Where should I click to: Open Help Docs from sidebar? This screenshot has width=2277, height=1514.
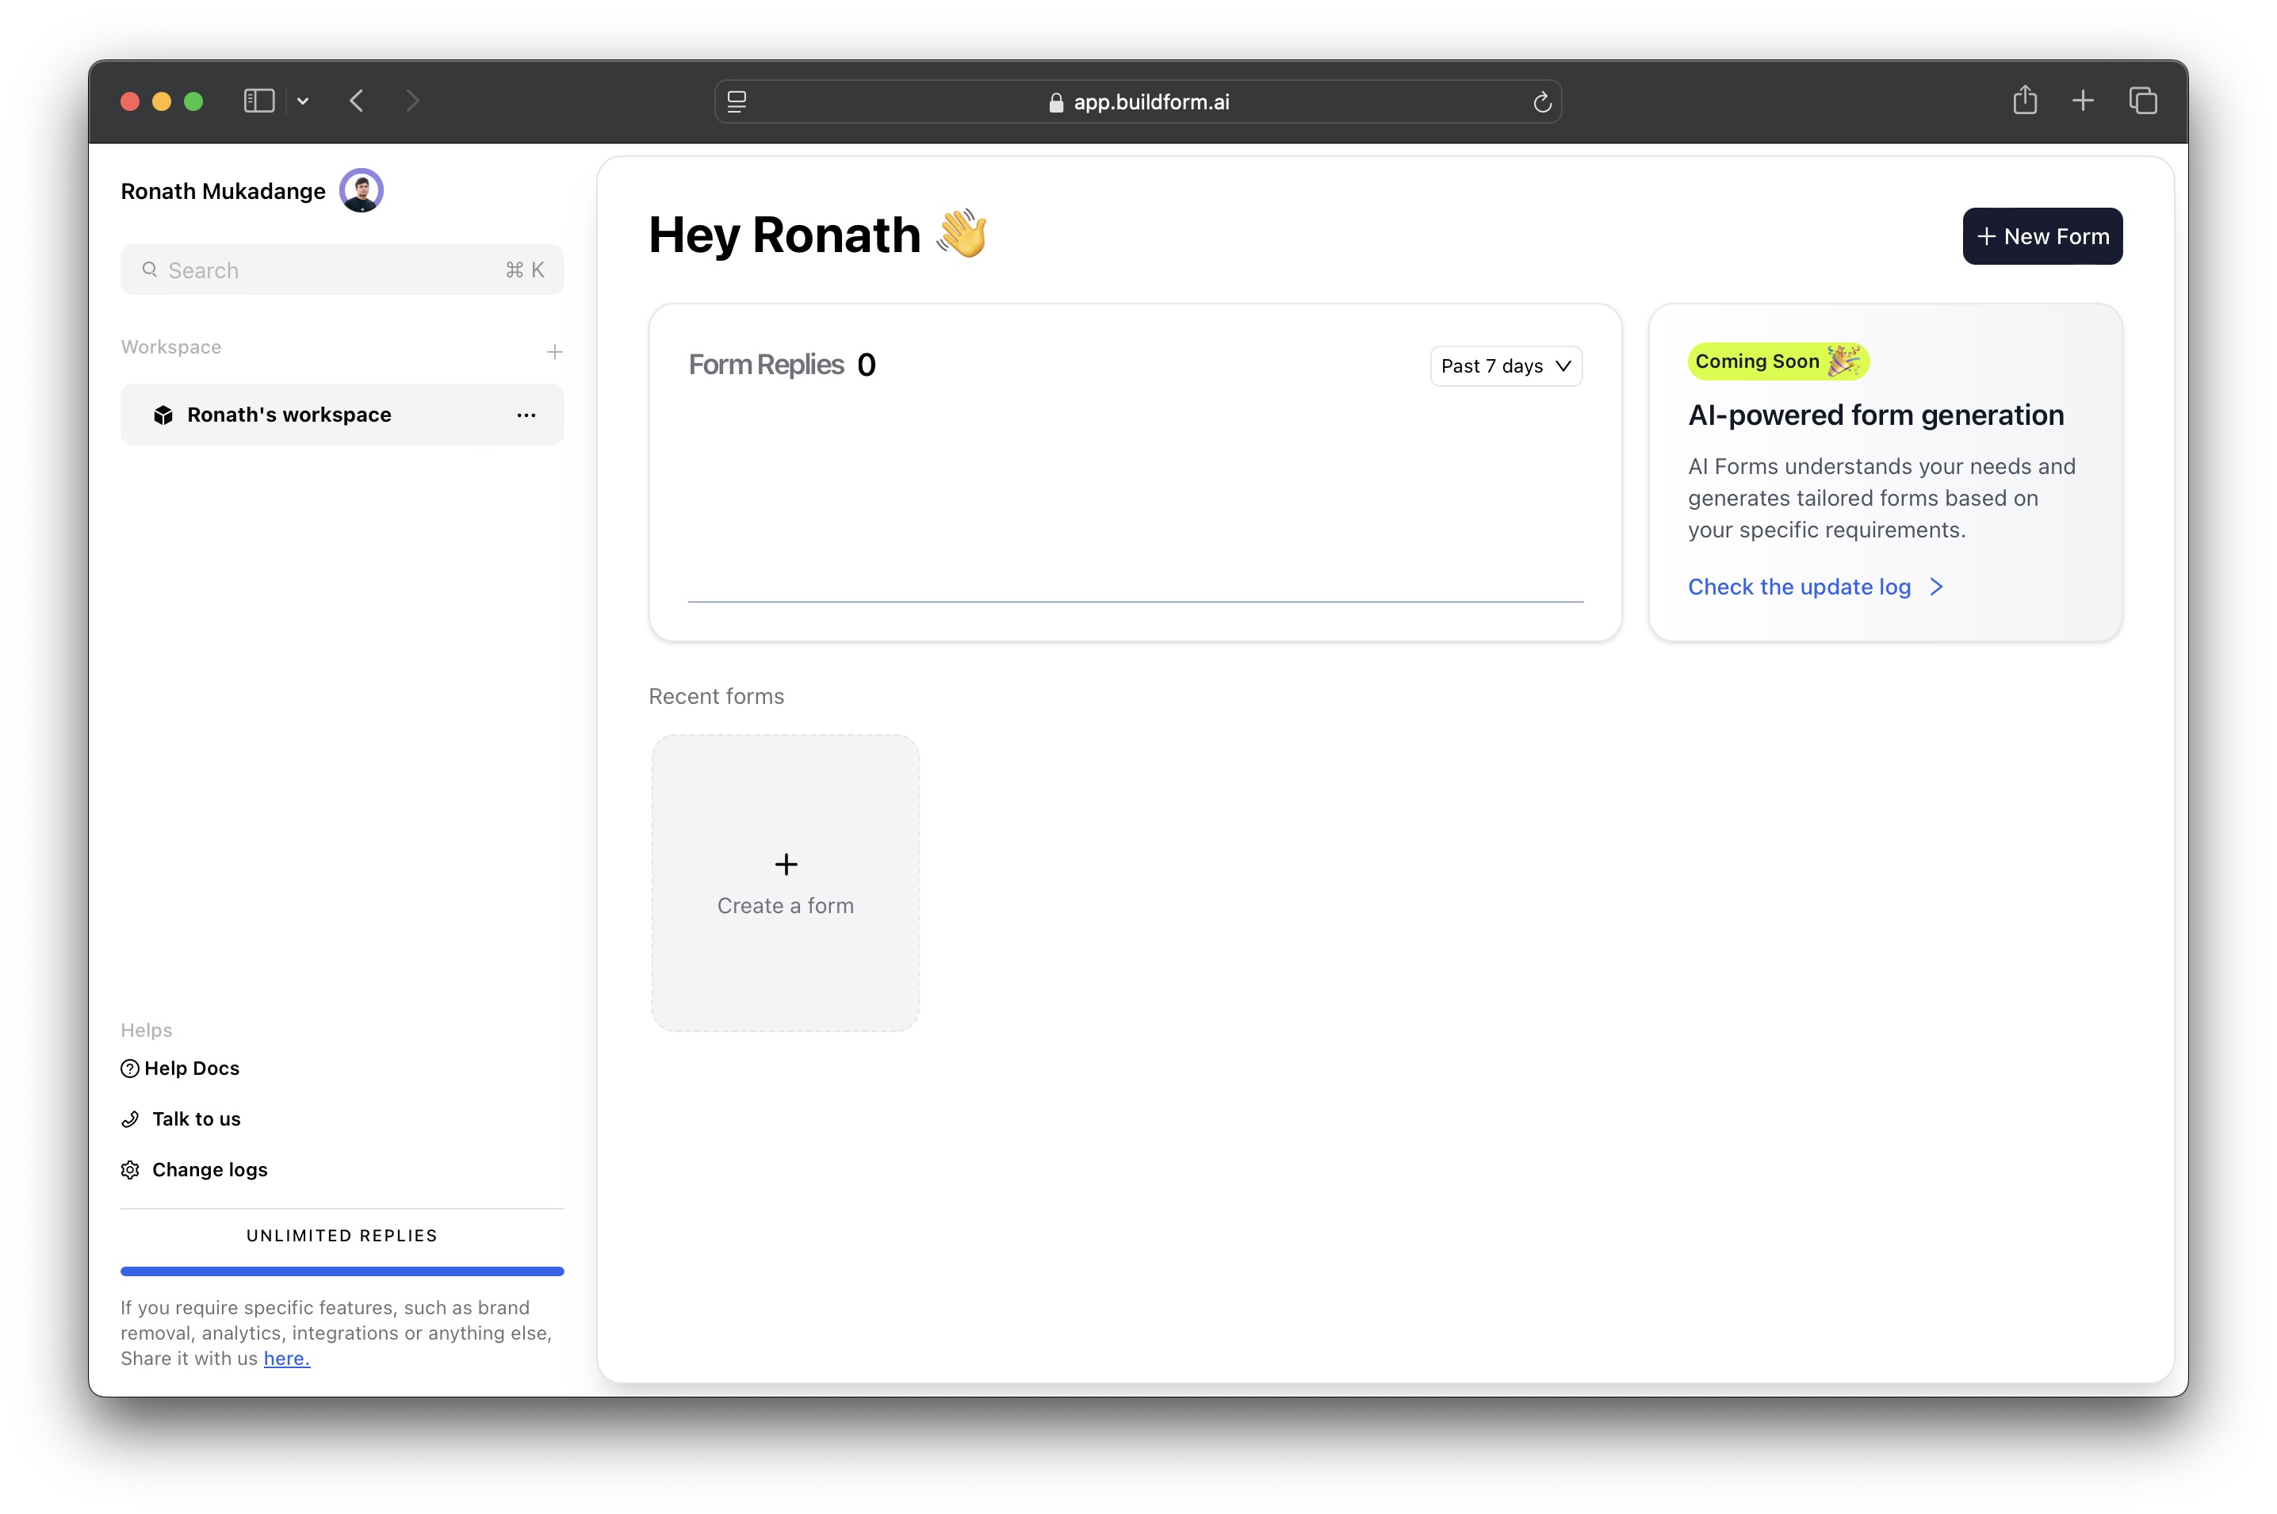pyautogui.click(x=191, y=1068)
